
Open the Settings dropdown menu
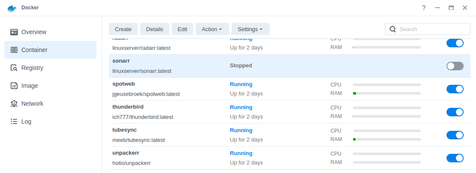click(x=250, y=29)
